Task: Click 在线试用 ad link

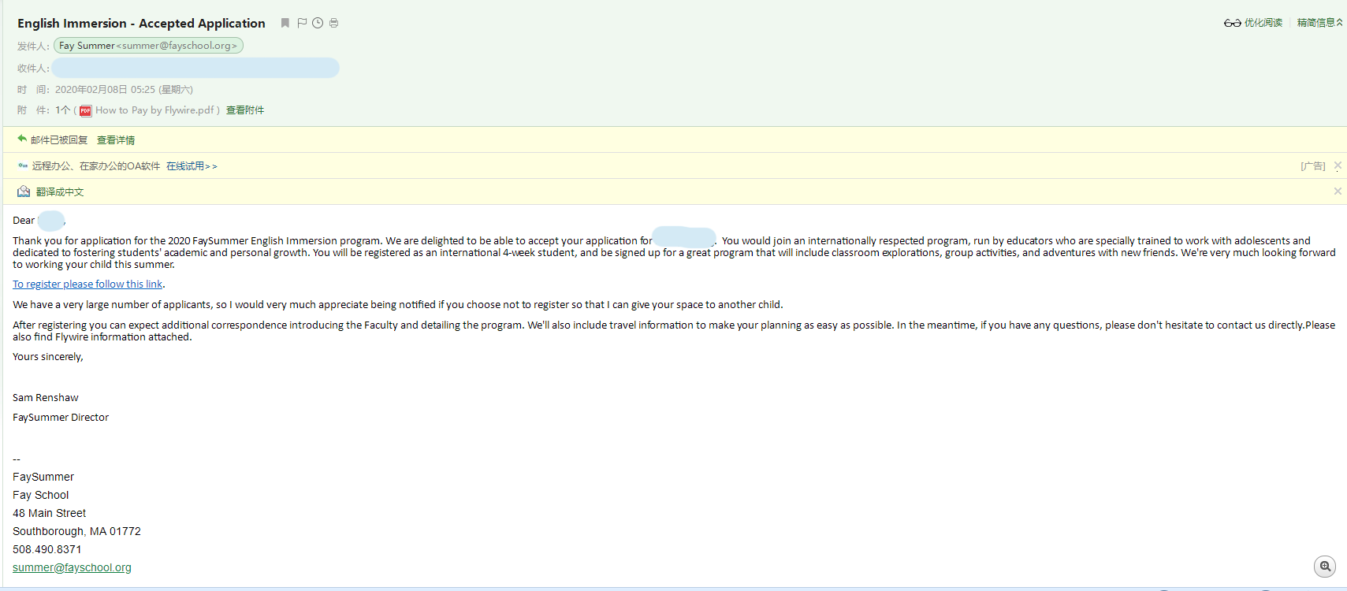Action: 191,166
